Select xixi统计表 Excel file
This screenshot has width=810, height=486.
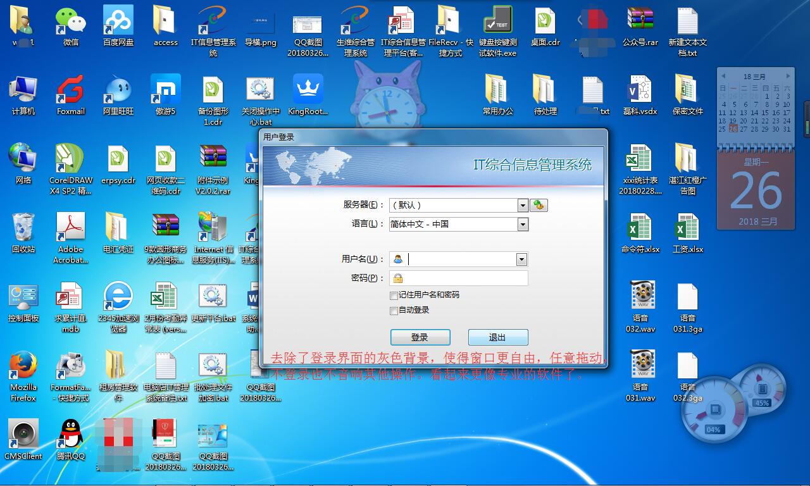pyautogui.click(x=640, y=170)
